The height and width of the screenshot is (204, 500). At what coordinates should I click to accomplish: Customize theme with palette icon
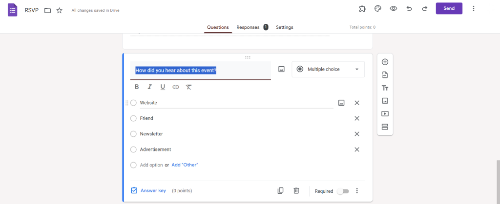[377, 9]
